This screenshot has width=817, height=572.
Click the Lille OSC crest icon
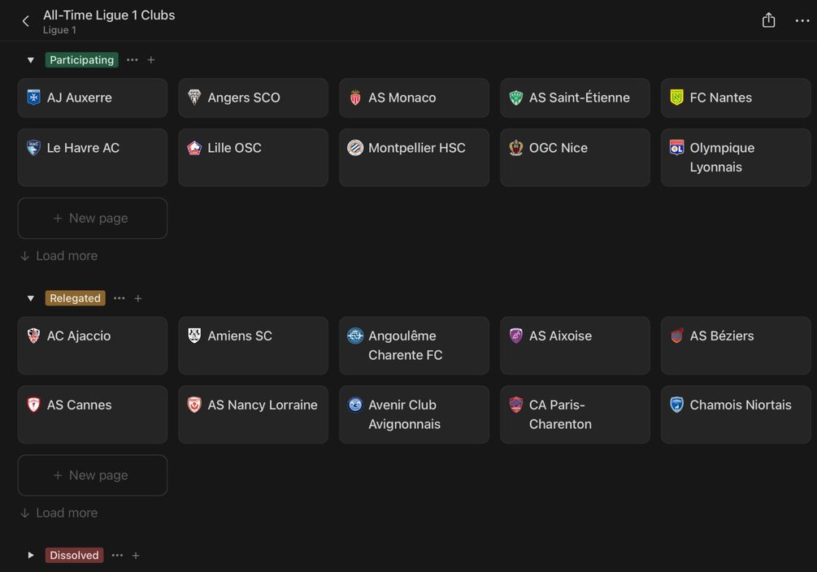(x=194, y=148)
